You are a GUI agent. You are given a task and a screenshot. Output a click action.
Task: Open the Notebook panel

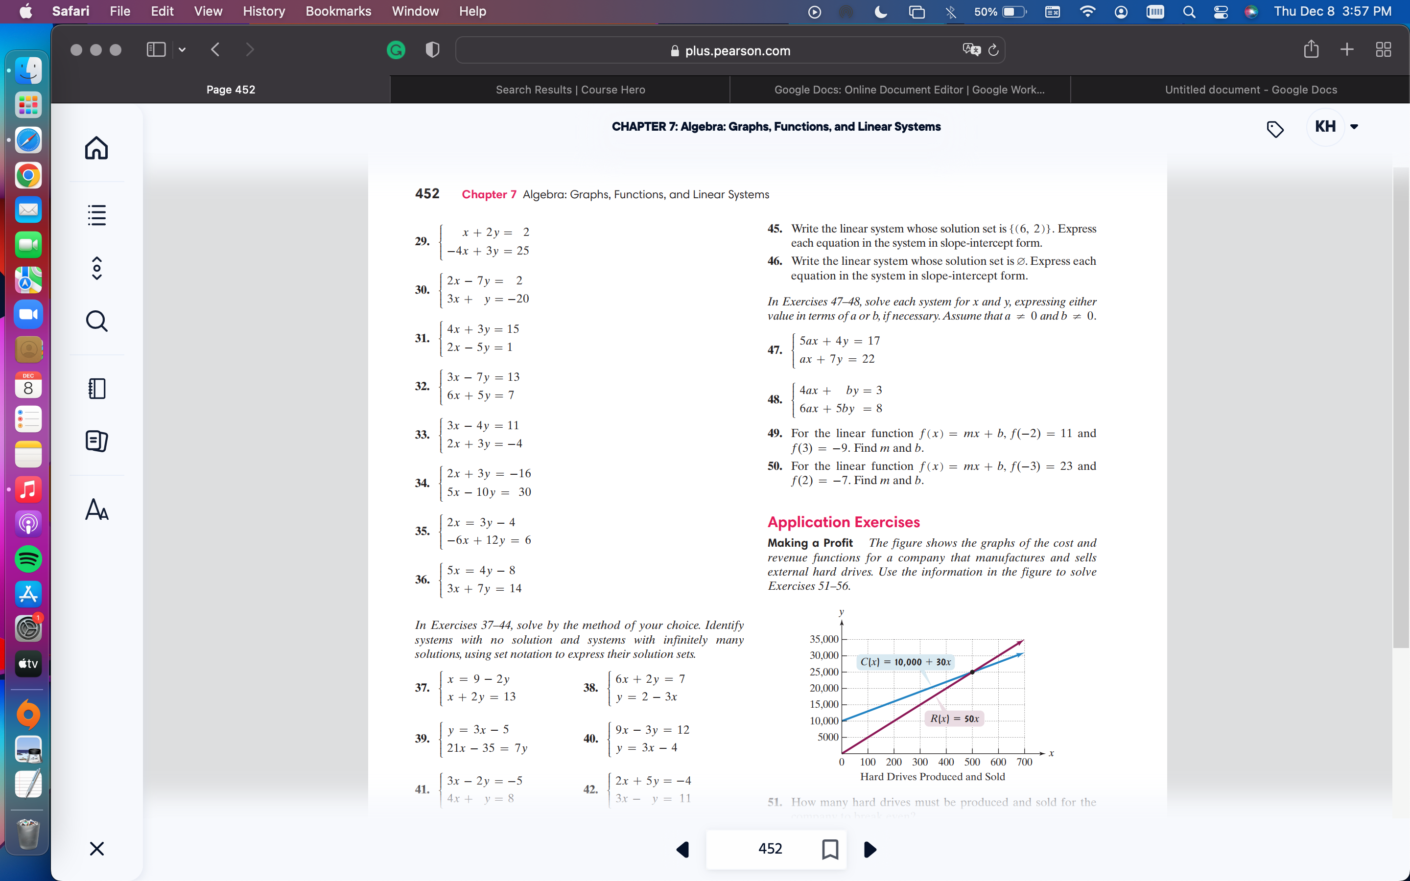tap(97, 389)
